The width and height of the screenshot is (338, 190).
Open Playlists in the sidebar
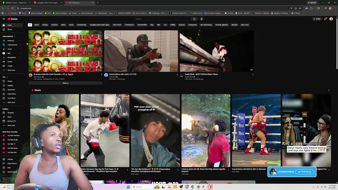(13, 85)
